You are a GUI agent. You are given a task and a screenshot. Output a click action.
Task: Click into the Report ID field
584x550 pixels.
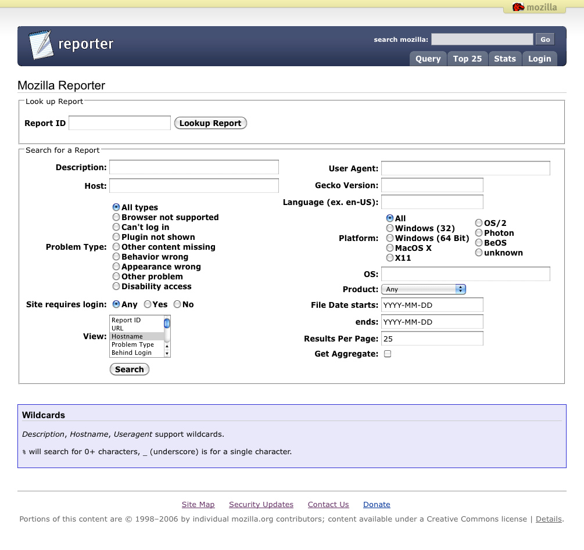(120, 123)
